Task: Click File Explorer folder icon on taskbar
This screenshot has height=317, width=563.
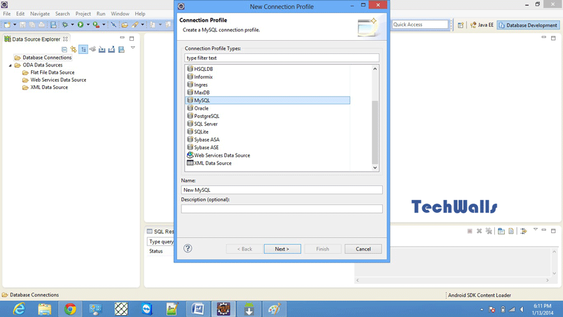Action: point(44,309)
